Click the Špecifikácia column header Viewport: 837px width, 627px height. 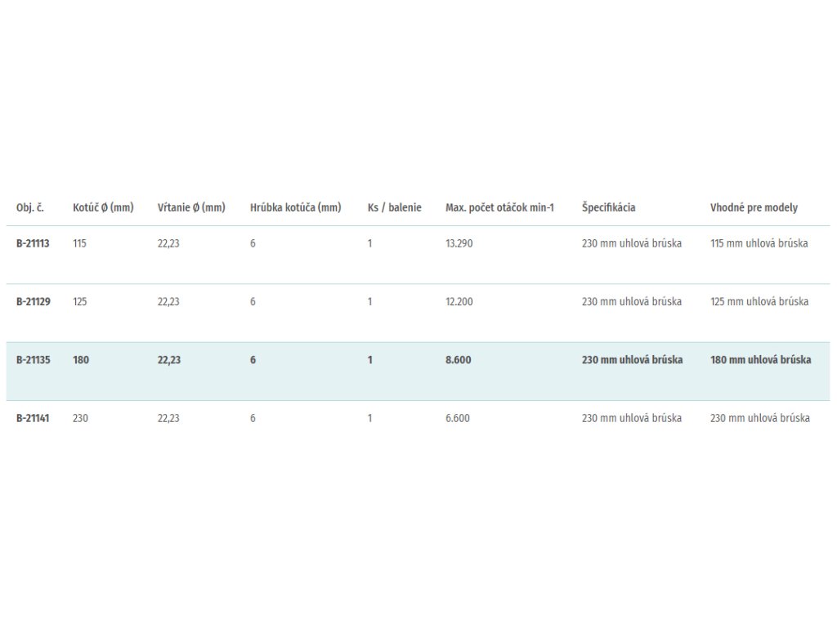point(608,207)
